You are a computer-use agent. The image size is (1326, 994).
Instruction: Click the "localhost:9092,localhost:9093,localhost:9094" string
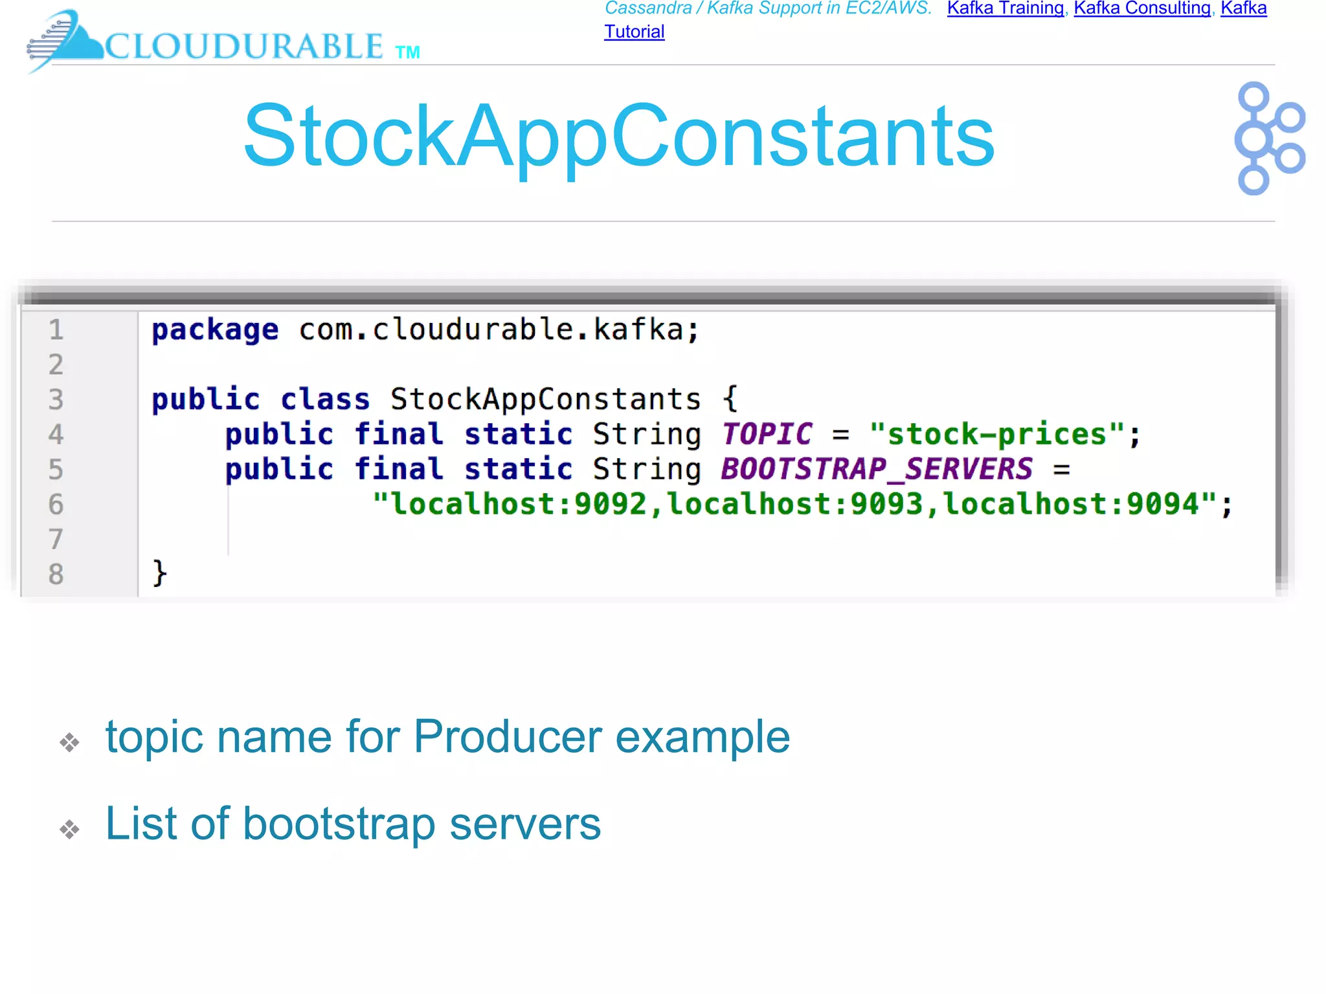pos(795,503)
